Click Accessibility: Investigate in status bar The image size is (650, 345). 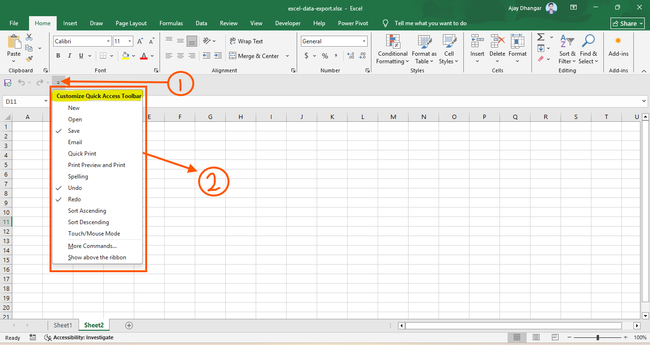pyautogui.click(x=79, y=337)
